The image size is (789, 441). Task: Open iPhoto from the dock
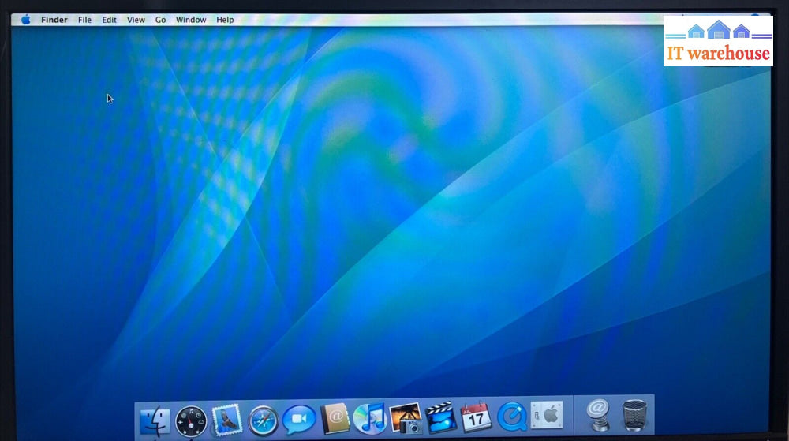406,418
